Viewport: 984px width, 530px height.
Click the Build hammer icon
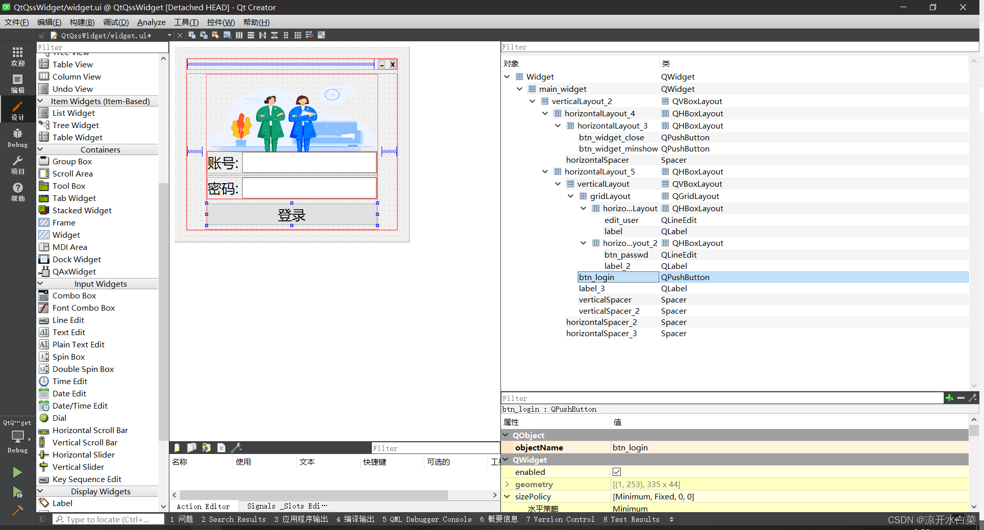point(17,511)
